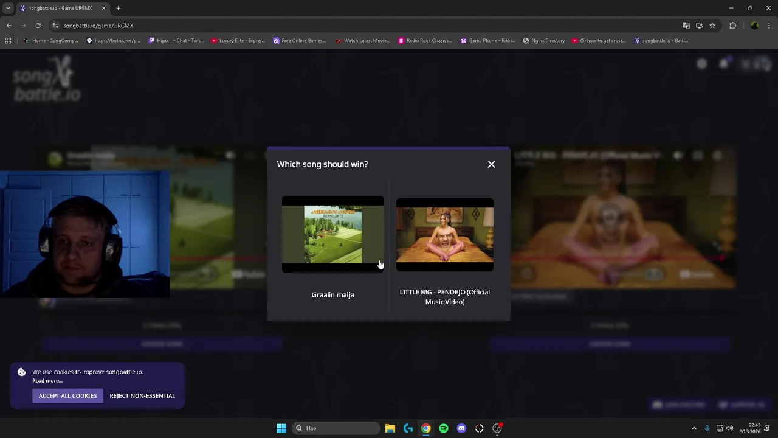
Task: Pick the LITTLE BIG - PENDEJO thumbnail
Action: point(445,235)
